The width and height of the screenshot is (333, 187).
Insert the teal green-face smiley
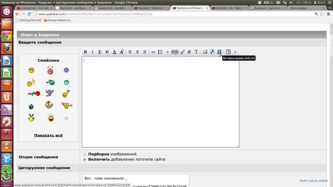[67, 82]
